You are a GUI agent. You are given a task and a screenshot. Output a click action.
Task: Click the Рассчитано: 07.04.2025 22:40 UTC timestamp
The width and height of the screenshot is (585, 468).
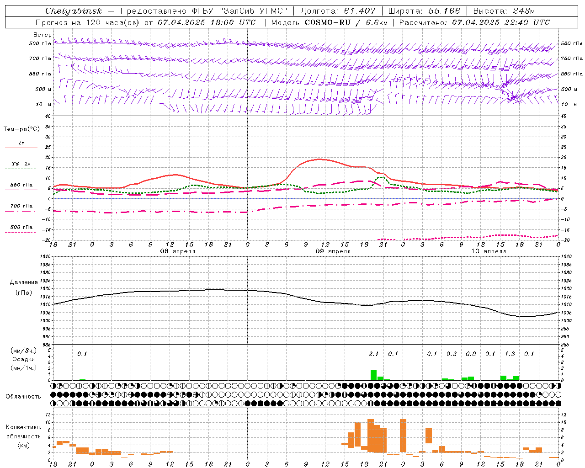[474, 22]
